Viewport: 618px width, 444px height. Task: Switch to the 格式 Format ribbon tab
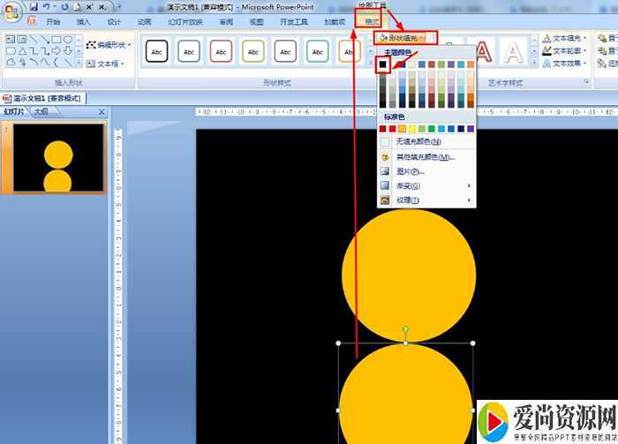point(372,21)
